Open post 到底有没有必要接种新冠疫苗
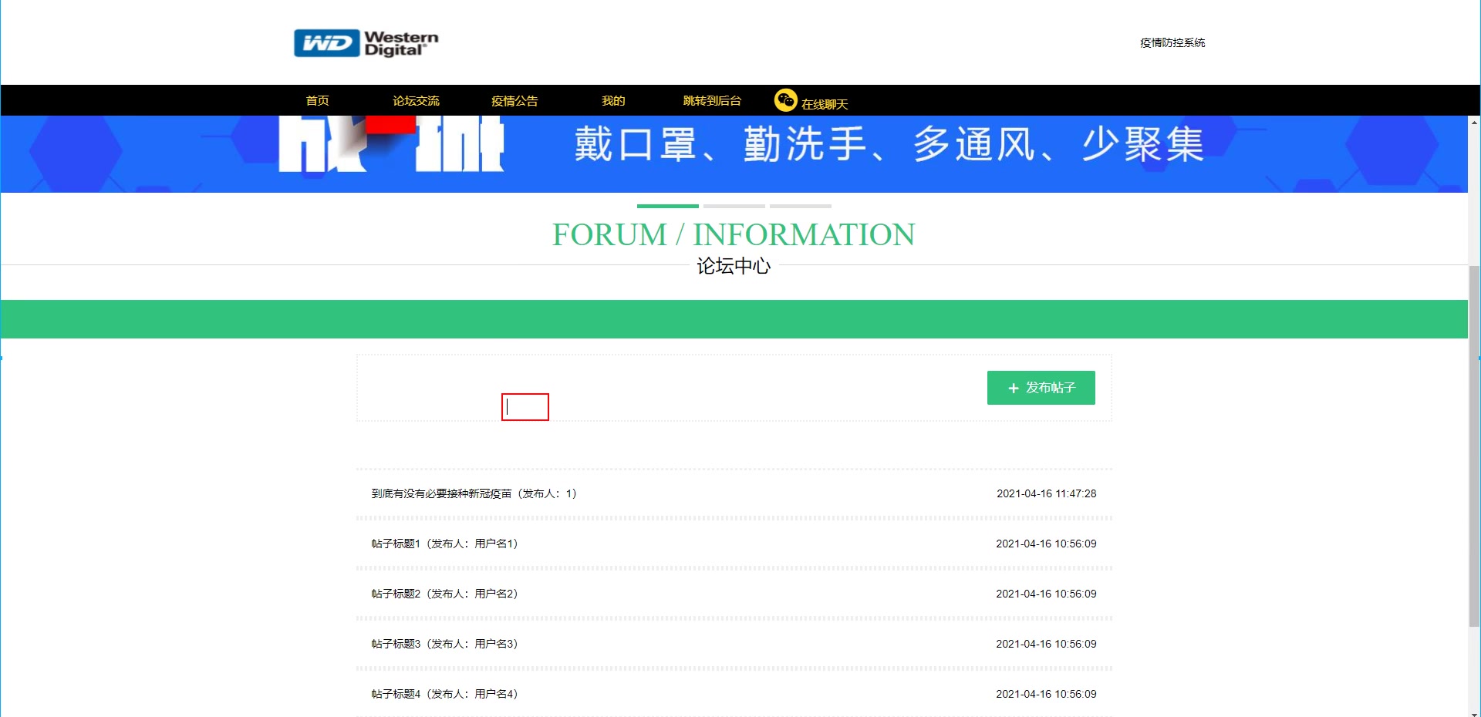 [474, 493]
